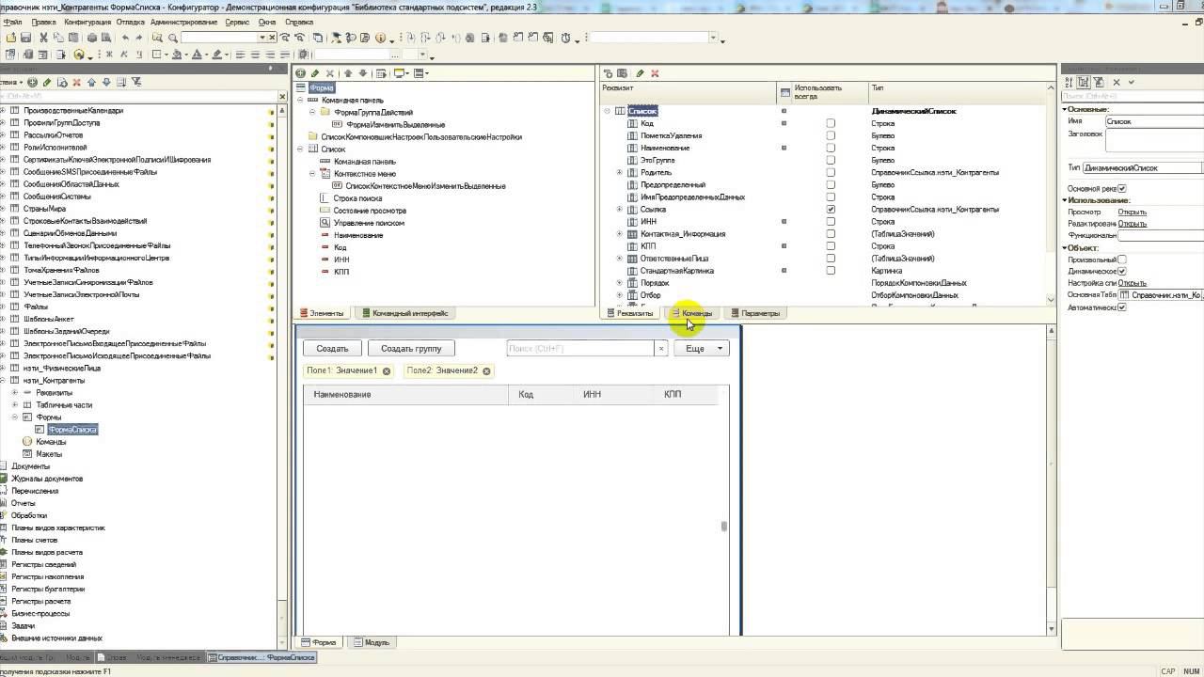Uncheck 'use always' checkbox for Ссылка
This screenshot has width=1204, height=677.
(831, 209)
